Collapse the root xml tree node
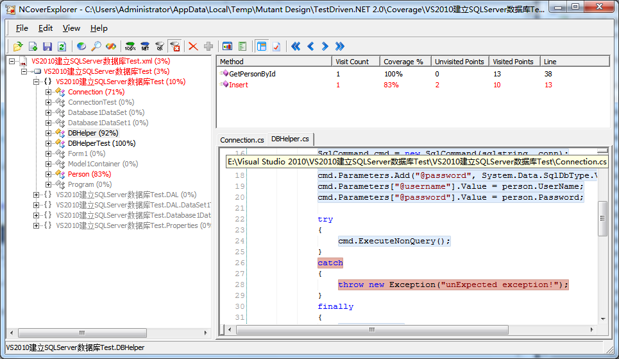Image resolution: width=619 pixels, height=359 pixels. [12, 61]
